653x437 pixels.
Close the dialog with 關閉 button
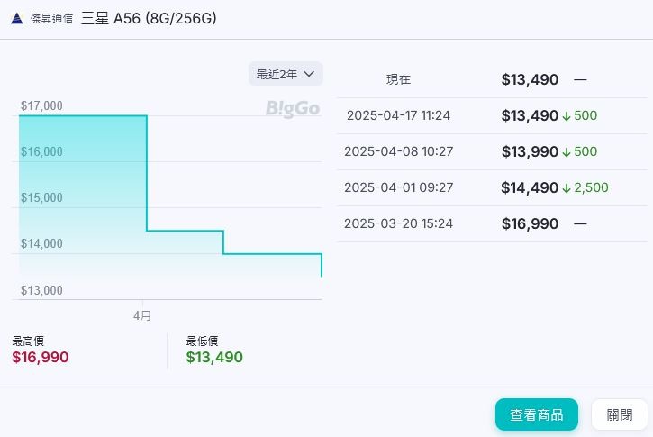tap(620, 414)
